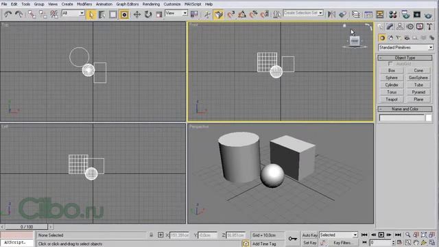Open the Rendered Frame Window icon

(x=416, y=14)
